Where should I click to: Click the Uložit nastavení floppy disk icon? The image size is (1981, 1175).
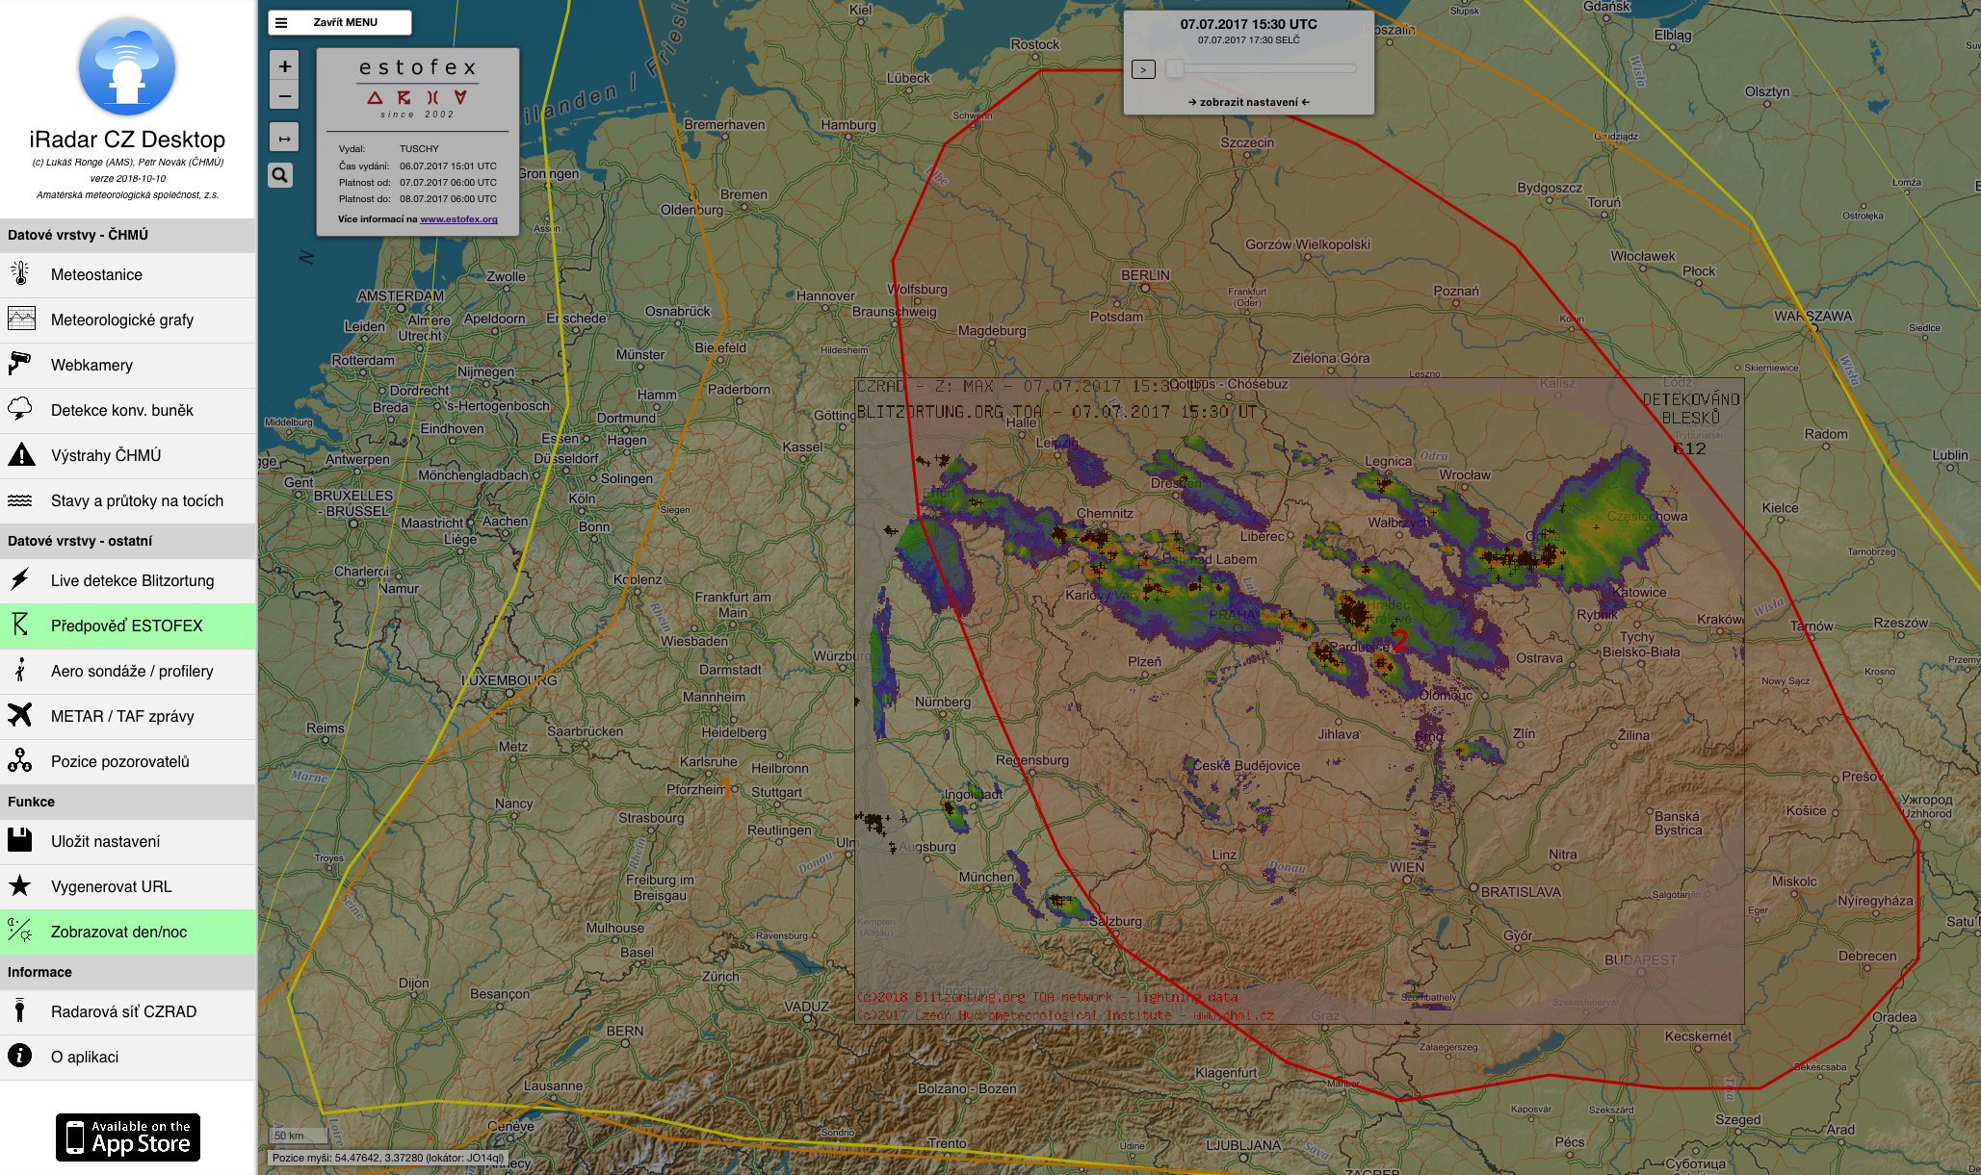click(x=20, y=841)
